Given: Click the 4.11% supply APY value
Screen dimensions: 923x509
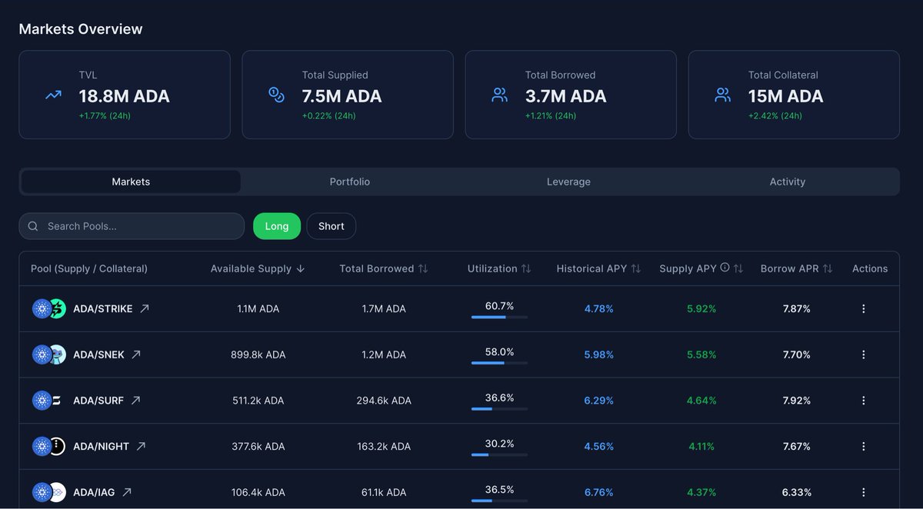Looking at the screenshot, I should [x=701, y=446].
